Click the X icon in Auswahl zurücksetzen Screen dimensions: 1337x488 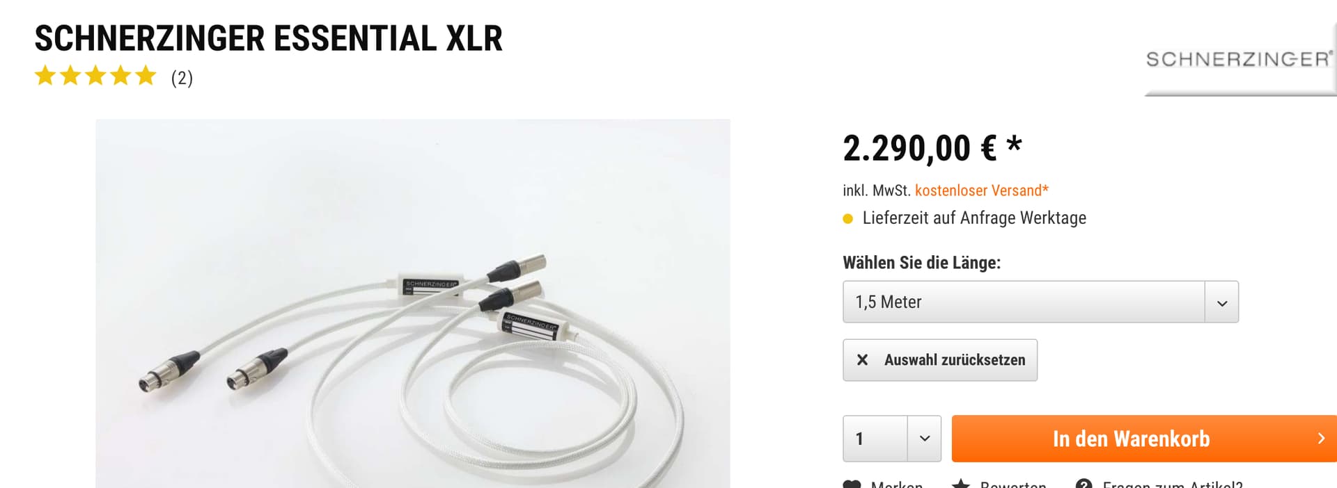[862, 360]
